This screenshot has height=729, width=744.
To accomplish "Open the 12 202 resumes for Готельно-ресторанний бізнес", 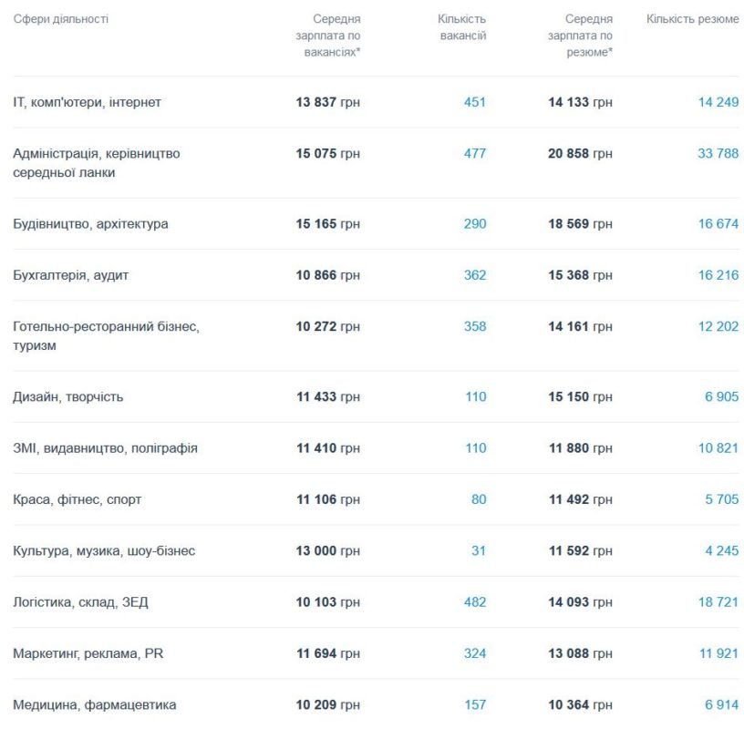I will pos(718,326).
